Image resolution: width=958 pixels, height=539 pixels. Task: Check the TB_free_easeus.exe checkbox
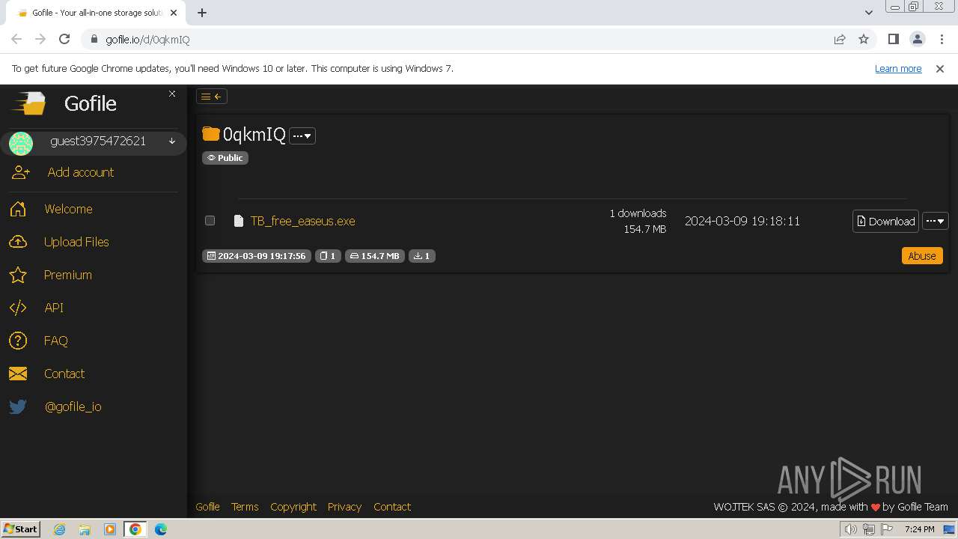tap(210, 220)
